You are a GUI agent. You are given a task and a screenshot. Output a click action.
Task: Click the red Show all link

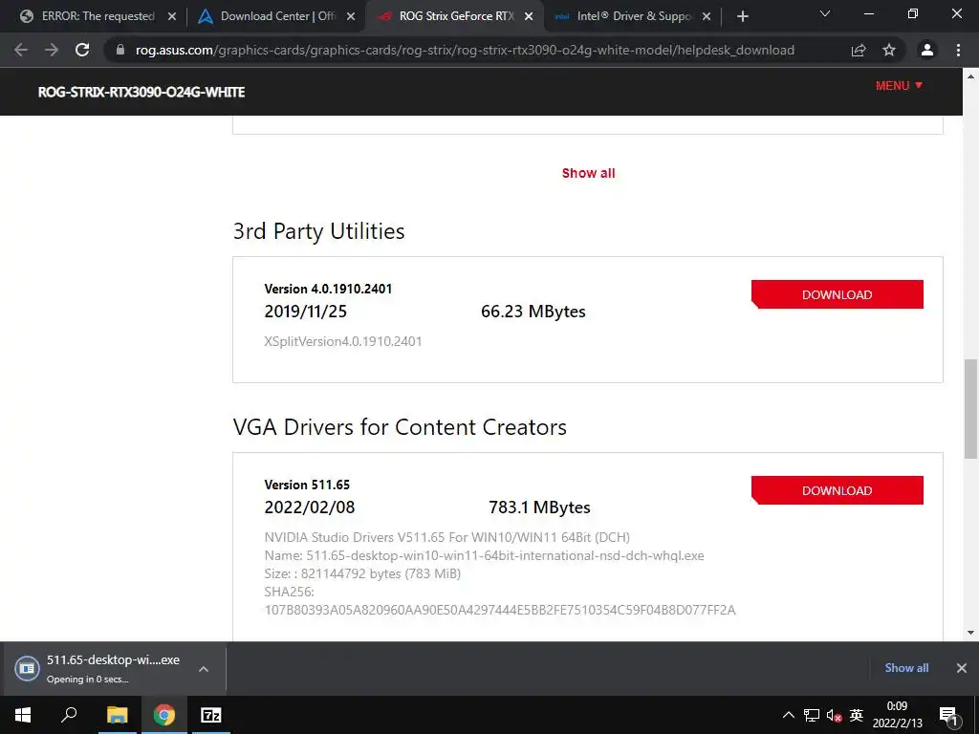tap(588, 173)
